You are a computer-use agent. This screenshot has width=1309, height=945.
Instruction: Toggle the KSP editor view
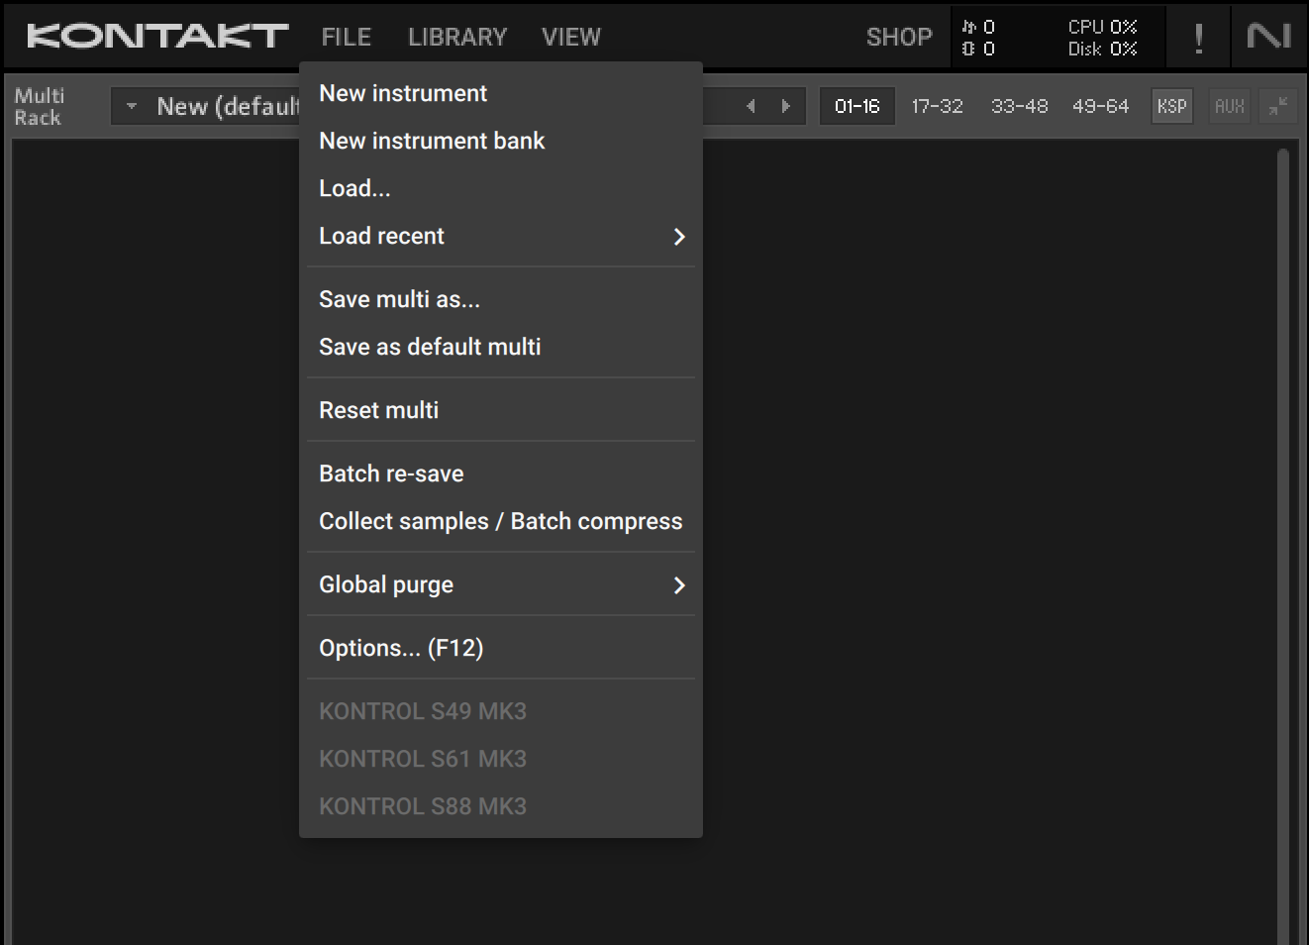point(1172,106)
